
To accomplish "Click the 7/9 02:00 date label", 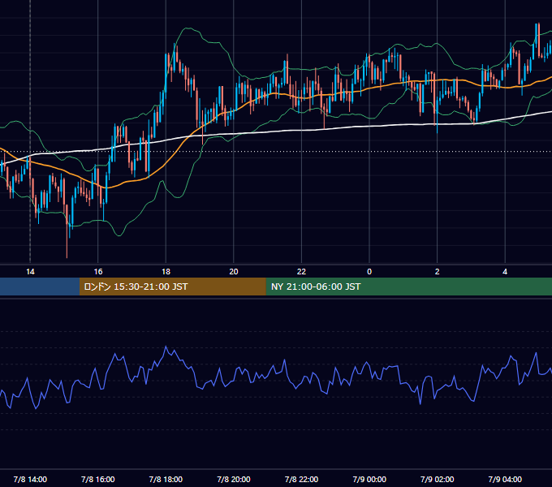I will coord(437,479).
